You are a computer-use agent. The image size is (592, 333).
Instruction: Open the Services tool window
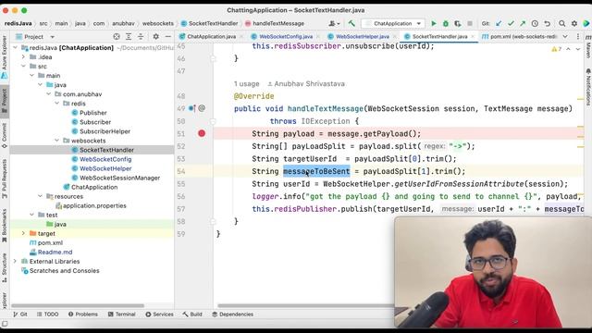(x=159, y=314)
